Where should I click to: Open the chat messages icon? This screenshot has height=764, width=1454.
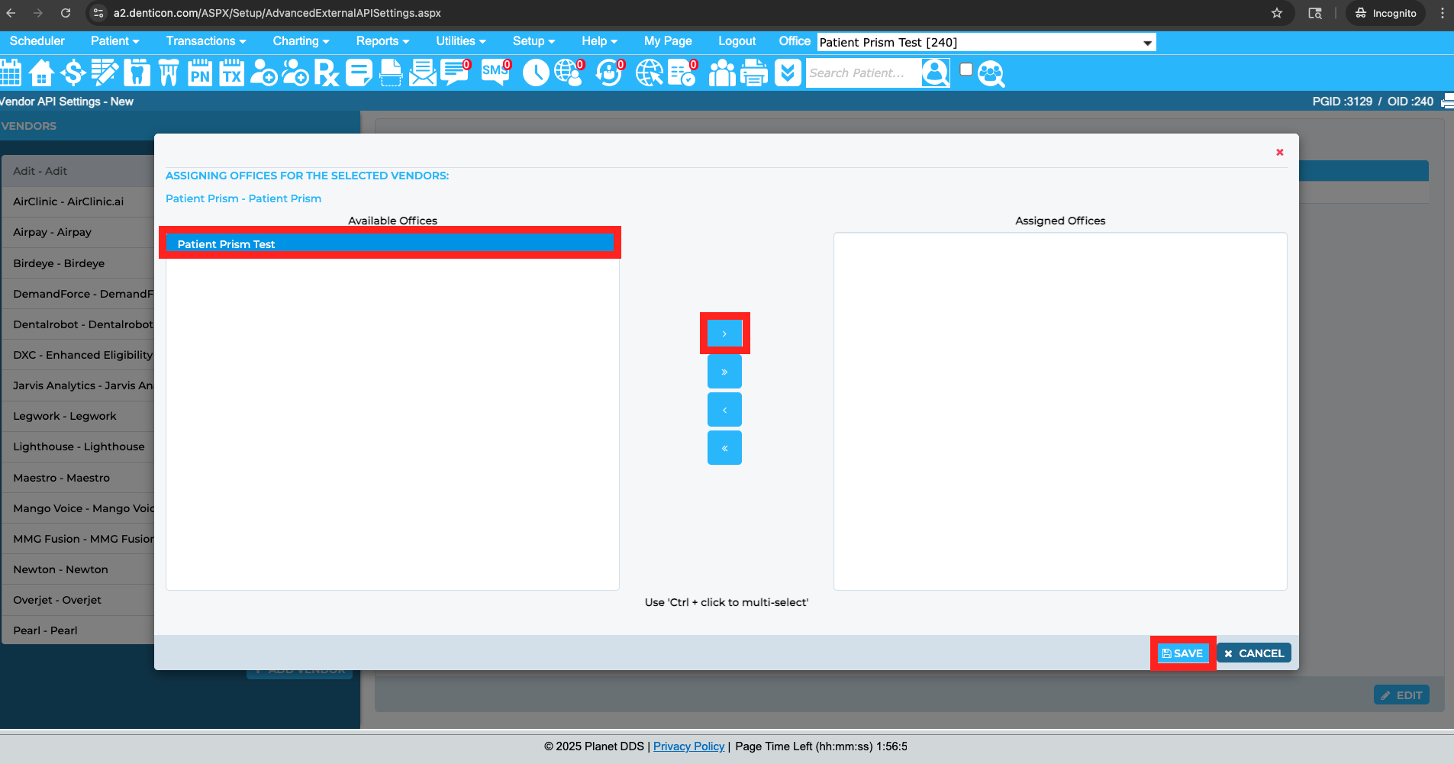[456, 73]
